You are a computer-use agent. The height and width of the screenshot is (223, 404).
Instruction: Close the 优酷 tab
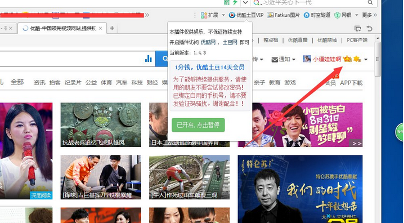pos(101,28)
